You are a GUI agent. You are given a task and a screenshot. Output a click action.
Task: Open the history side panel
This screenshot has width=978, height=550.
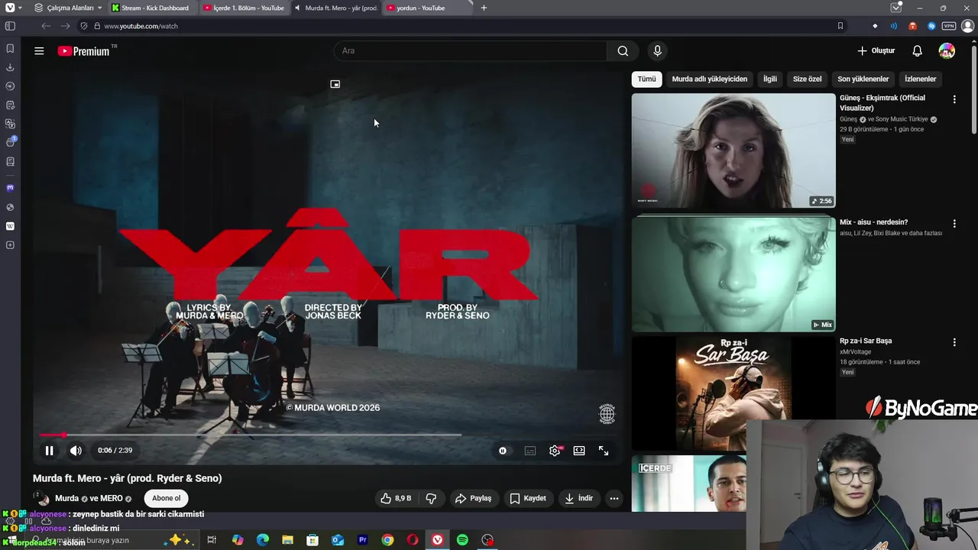point(10,86)
